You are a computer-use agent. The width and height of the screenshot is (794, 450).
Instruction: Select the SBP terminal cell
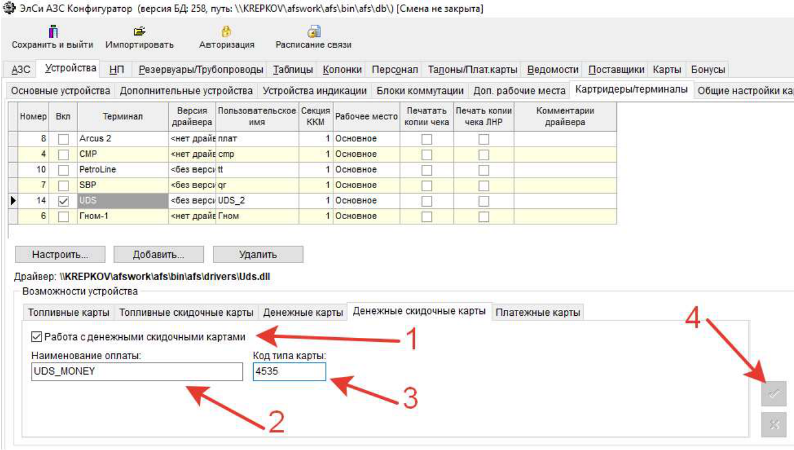coord(123,185)
